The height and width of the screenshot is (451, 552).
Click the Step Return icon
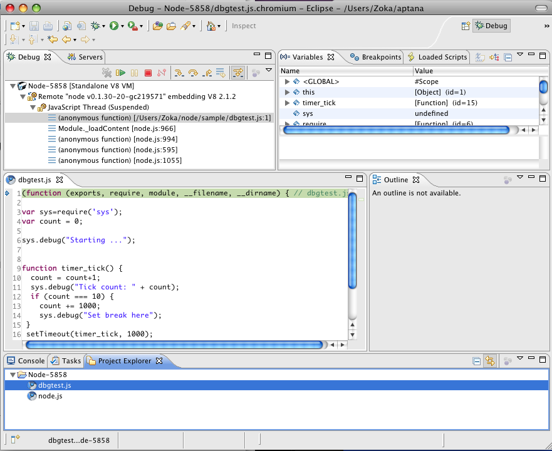(x=207, y=73)
